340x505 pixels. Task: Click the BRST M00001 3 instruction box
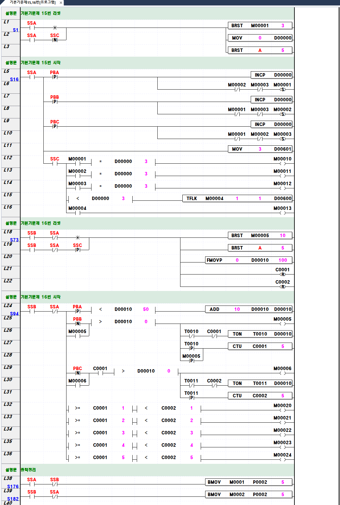click(260, 26)
